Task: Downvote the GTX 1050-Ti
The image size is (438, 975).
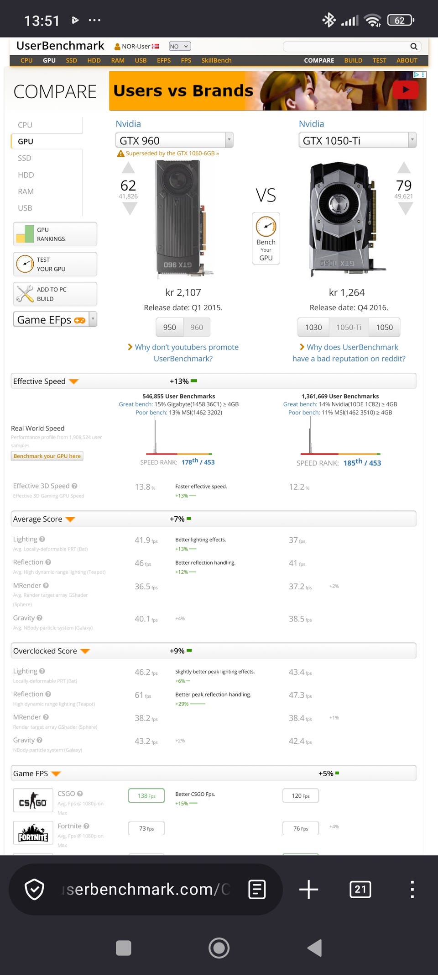Action: [x=405, y=209]
